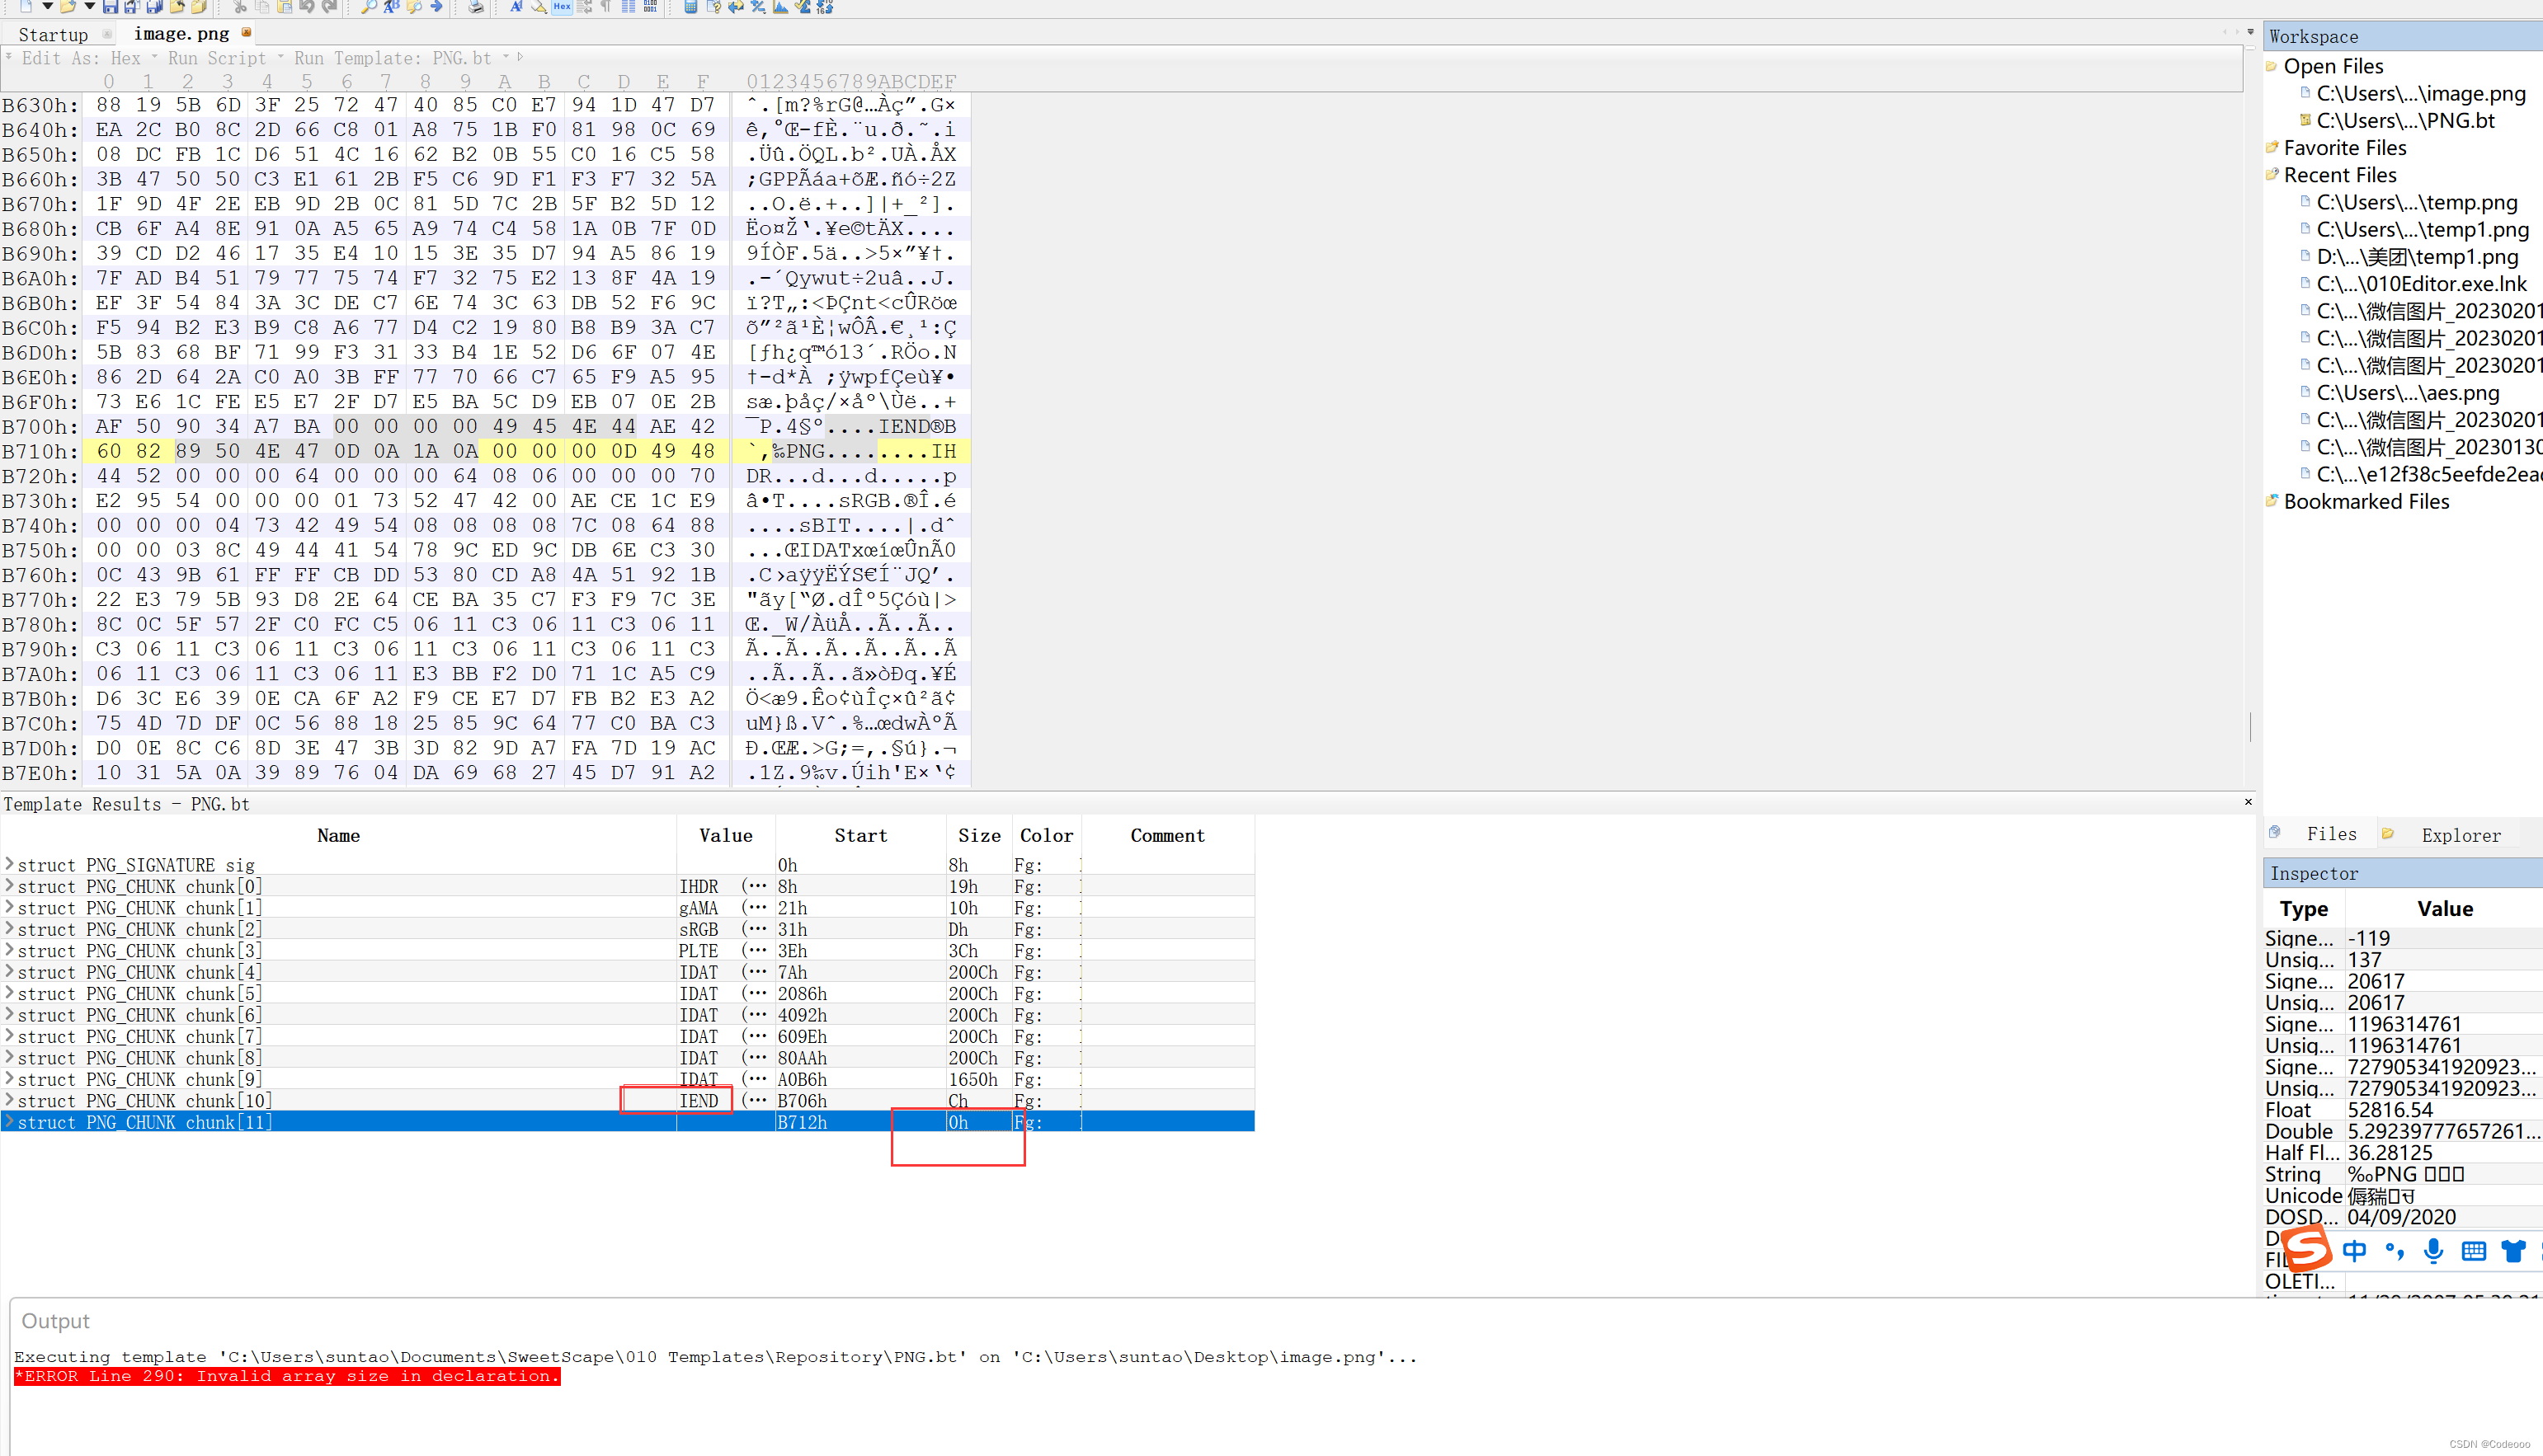Click the Start column header
This screenshot has width=2543, height=1456.
click(860, 836)
